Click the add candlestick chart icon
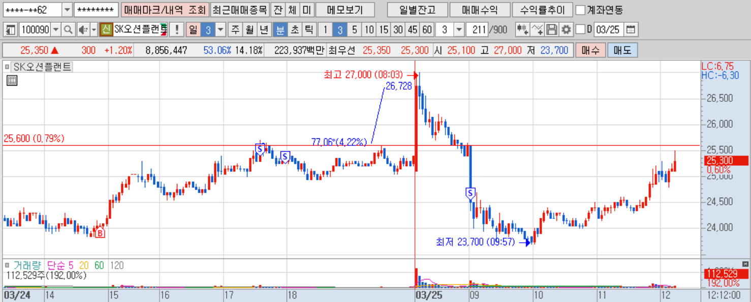 pyautogui.click(x=522, y=29)
